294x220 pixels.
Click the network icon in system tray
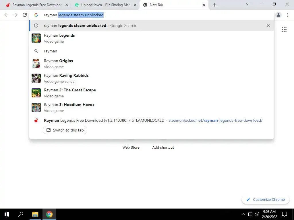(x=250, y=214)
